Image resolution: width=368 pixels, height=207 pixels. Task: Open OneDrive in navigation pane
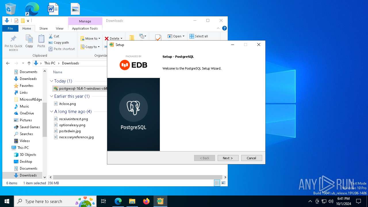tap(27, 113)
